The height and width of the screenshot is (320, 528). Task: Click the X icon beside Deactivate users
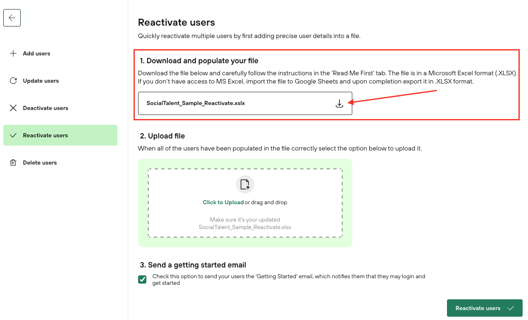click(13, 108)
